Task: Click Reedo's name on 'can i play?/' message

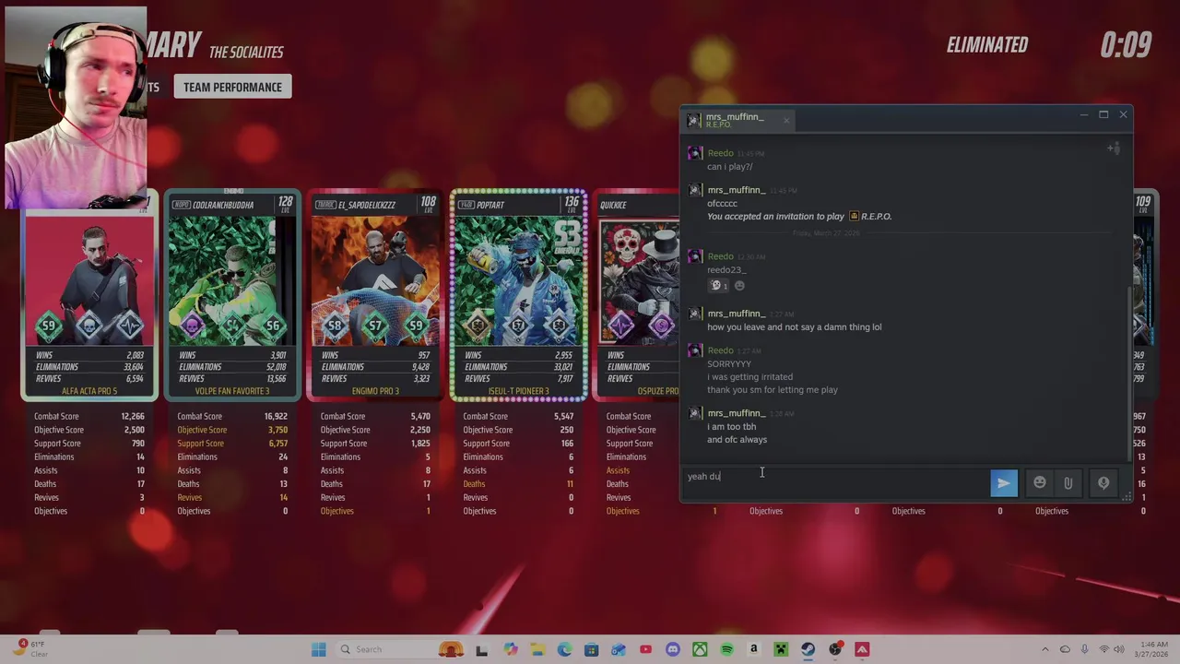Action: [x=720, y=153]
